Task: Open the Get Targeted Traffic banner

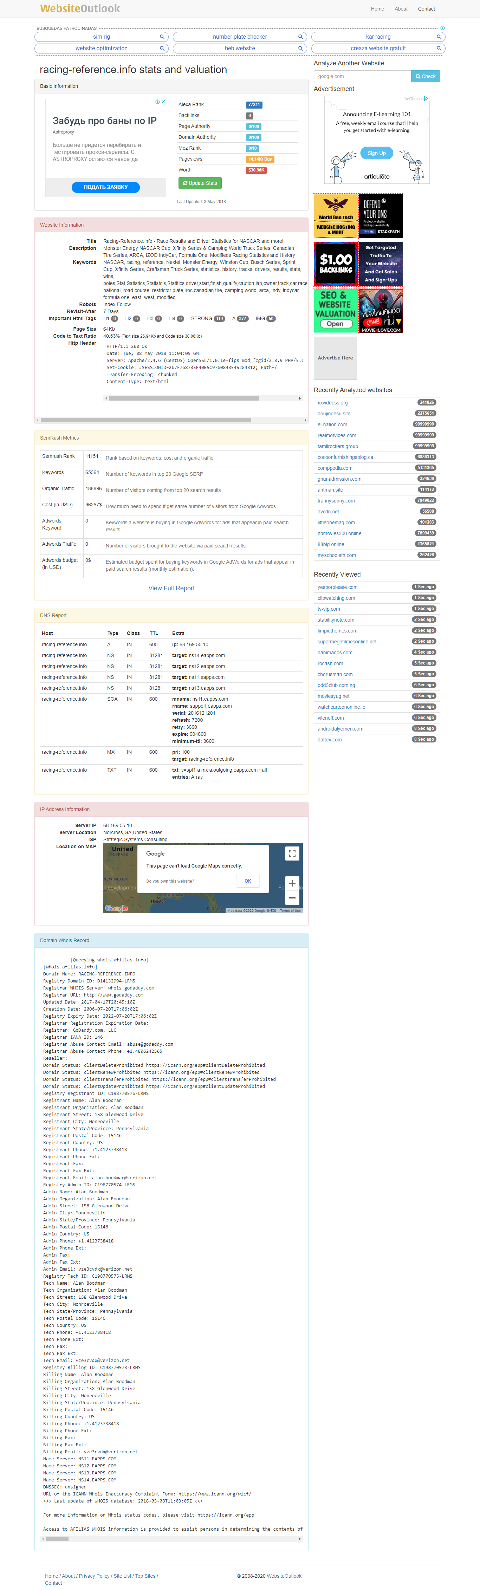Action: (381, 264)
